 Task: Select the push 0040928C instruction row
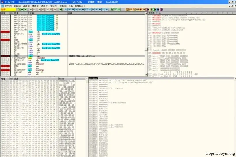pyautogui.click(x=73, y=64)
